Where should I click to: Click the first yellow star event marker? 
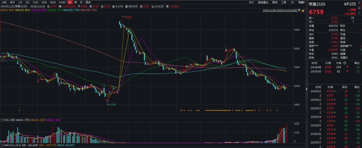19,111
